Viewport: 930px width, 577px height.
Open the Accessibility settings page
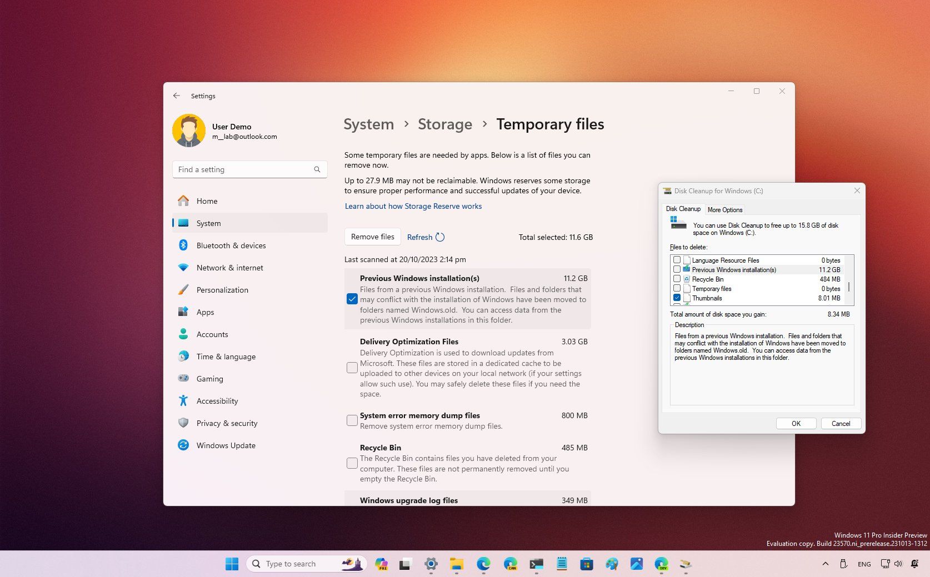click(x=217, y=401)
